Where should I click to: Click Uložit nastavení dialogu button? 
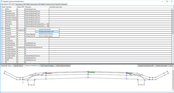(x=47, y=66)
